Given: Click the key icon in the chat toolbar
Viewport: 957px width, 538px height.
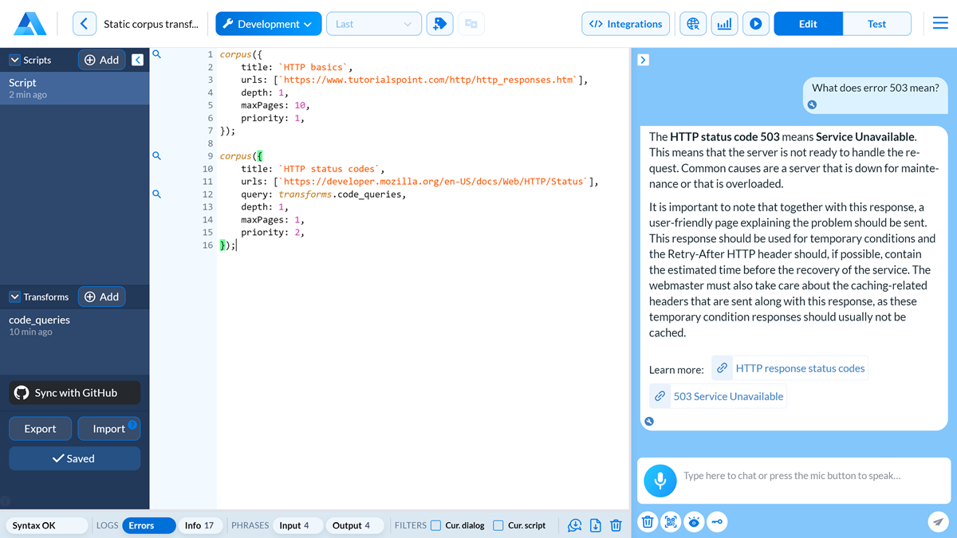Looking at the screenshot, I should (x=717, y=521).
